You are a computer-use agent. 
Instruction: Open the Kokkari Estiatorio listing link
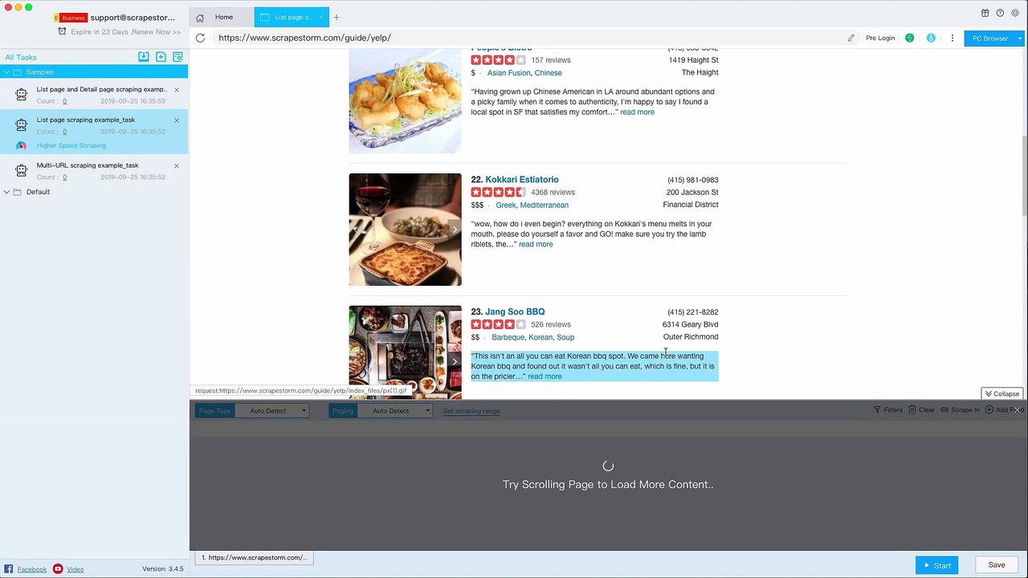[522, 180]
